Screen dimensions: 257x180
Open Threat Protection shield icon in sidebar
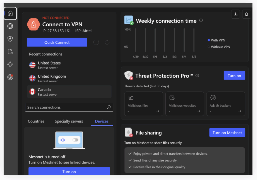pyautogui.click(x=10, y=39)
